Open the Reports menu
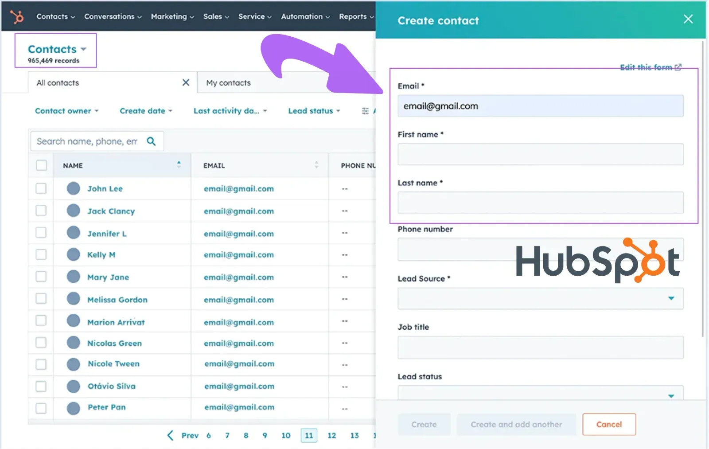Image resolution: width=709 pixels, height=449 pixels. (x=356, y=16)
